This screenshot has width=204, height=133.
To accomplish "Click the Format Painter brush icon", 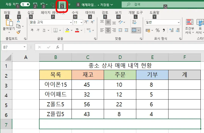I will pyautogui.click(x=18, y=32).
